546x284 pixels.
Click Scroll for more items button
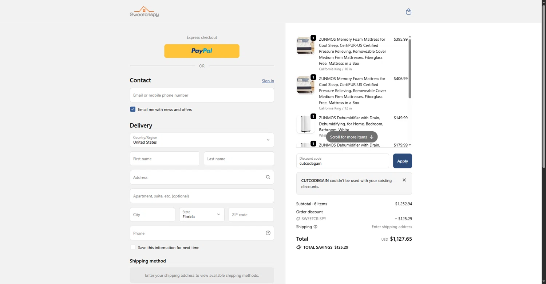coord(352,137)
